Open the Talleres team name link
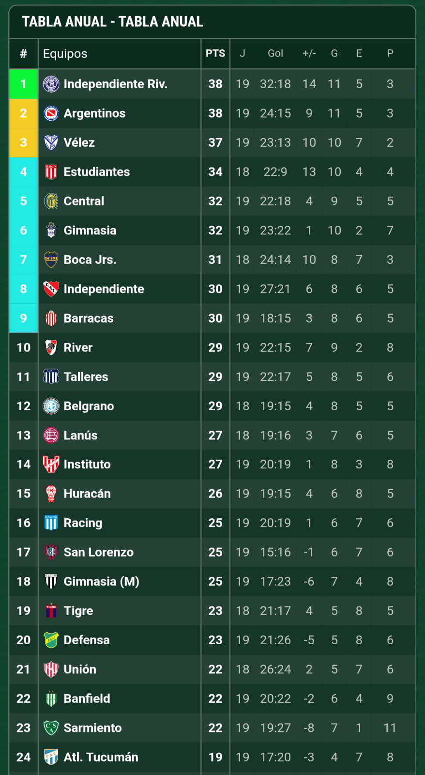 coord(86,377)
